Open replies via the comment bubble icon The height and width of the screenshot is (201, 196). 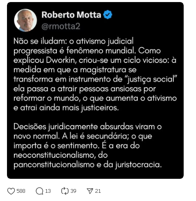click(39, 191)
